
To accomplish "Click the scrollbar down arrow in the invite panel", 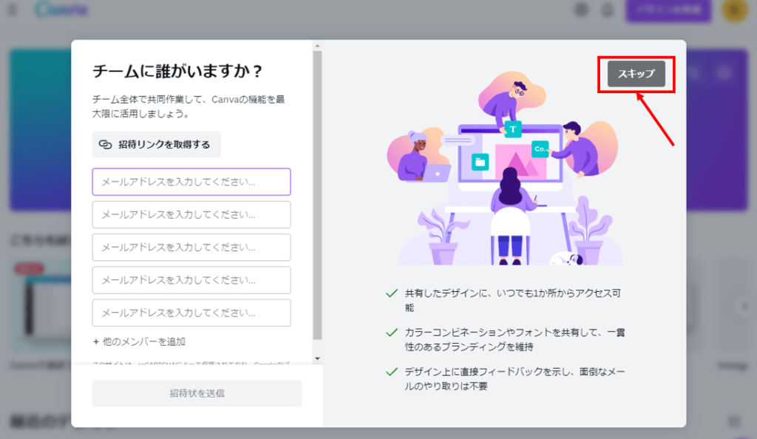I will point(317,358).
